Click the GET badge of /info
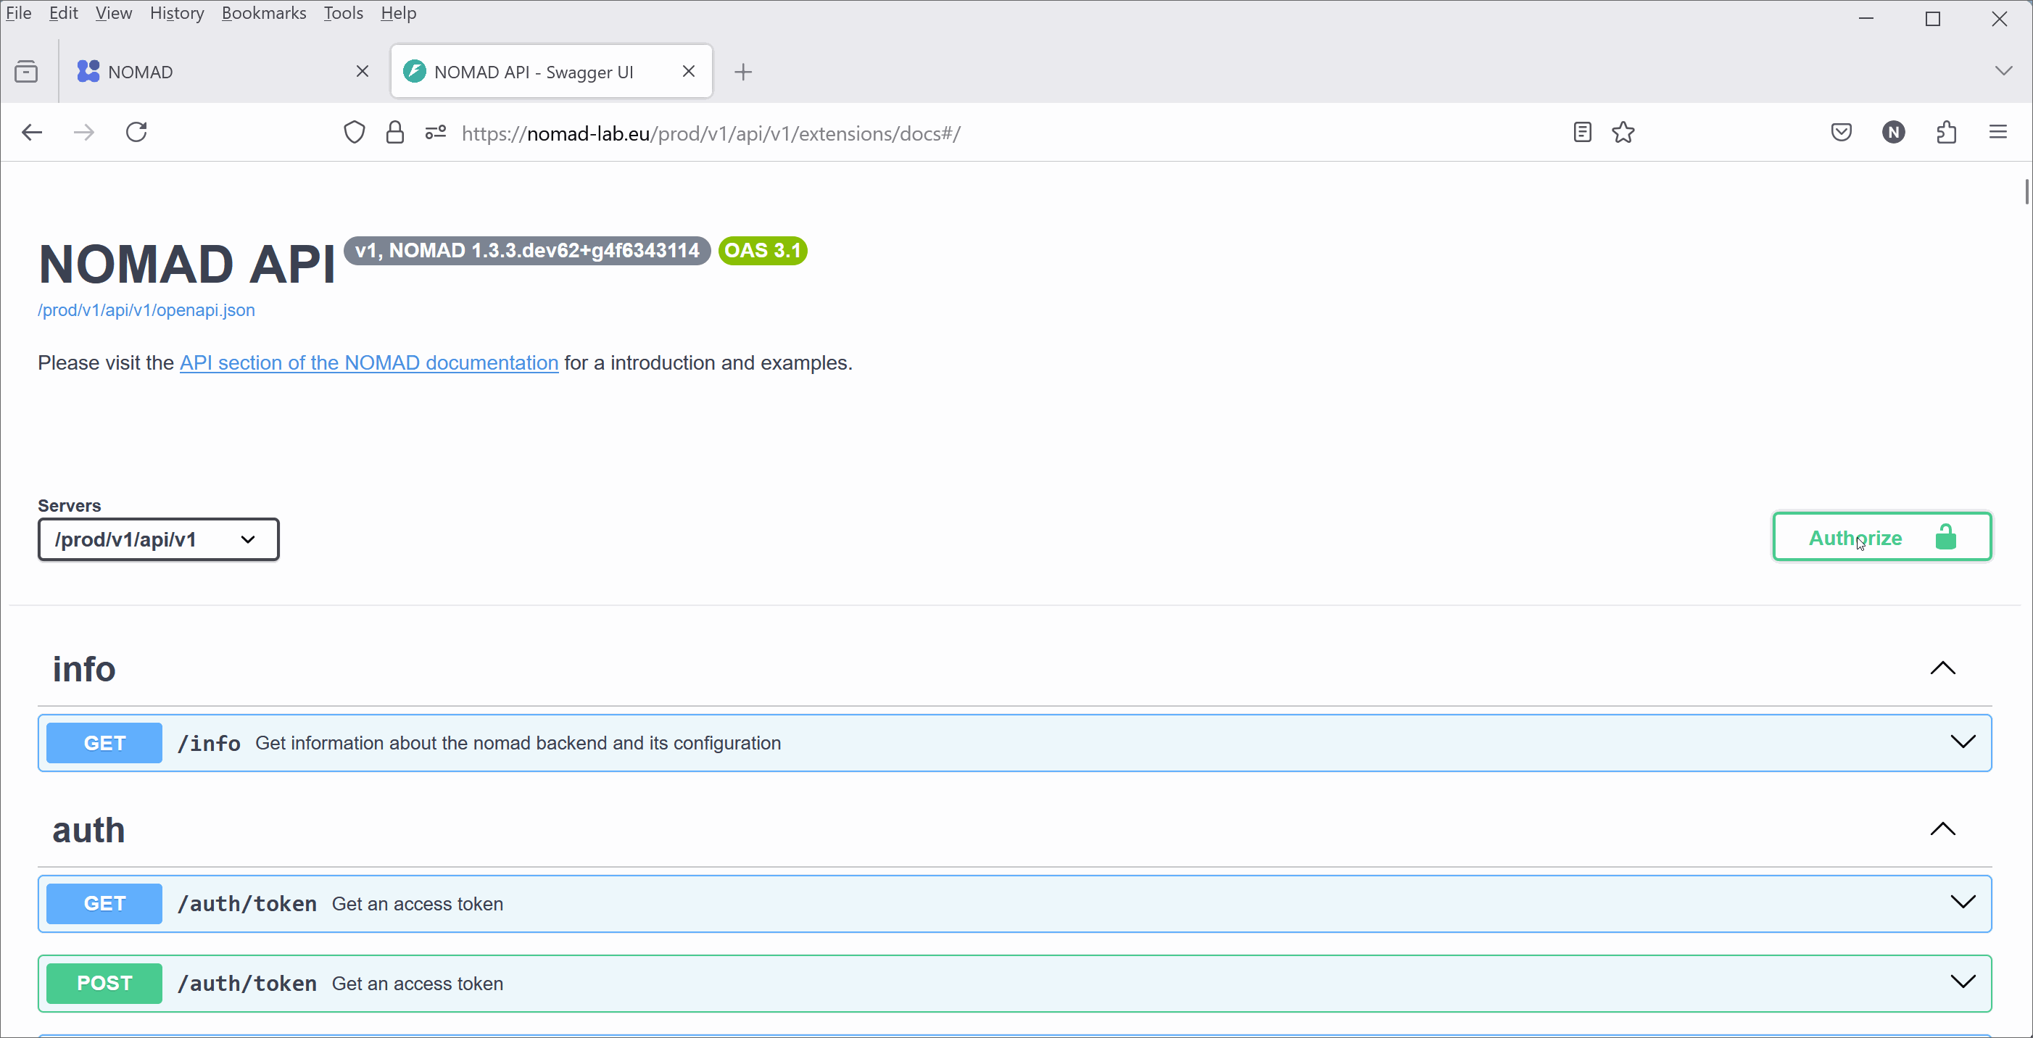Screen dimensions: 2033x1038 tap(104, 743)
